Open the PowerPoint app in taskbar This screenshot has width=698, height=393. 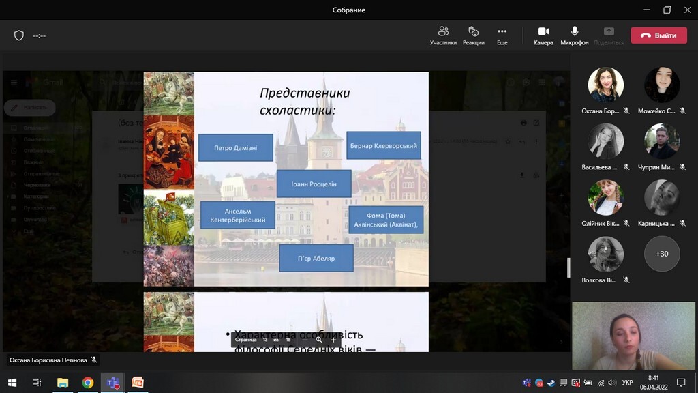click(138, 383)
